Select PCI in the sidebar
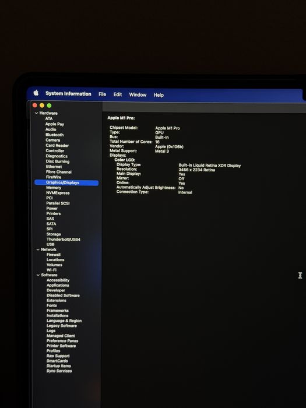This screenshot has width=306, height=408. pos(50,198)
